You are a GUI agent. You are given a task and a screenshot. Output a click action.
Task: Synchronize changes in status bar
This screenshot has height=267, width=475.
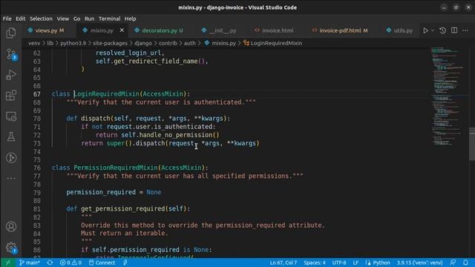click(50, 263)
